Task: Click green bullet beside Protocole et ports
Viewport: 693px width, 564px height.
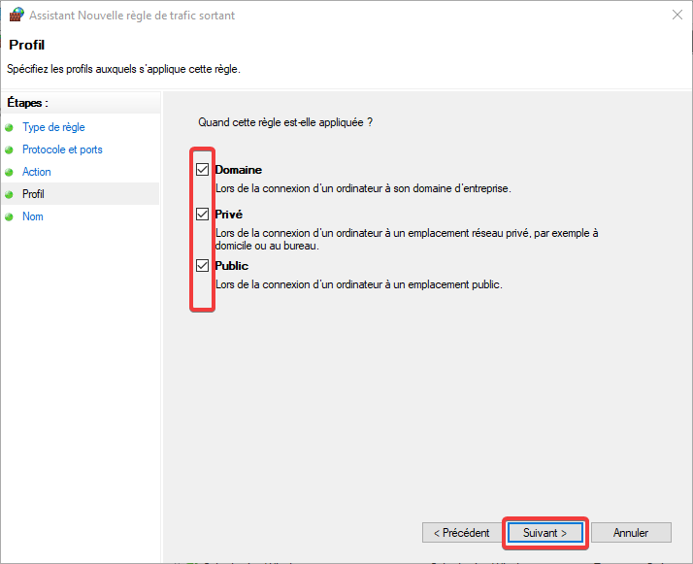Action: (x=9, y=149)
